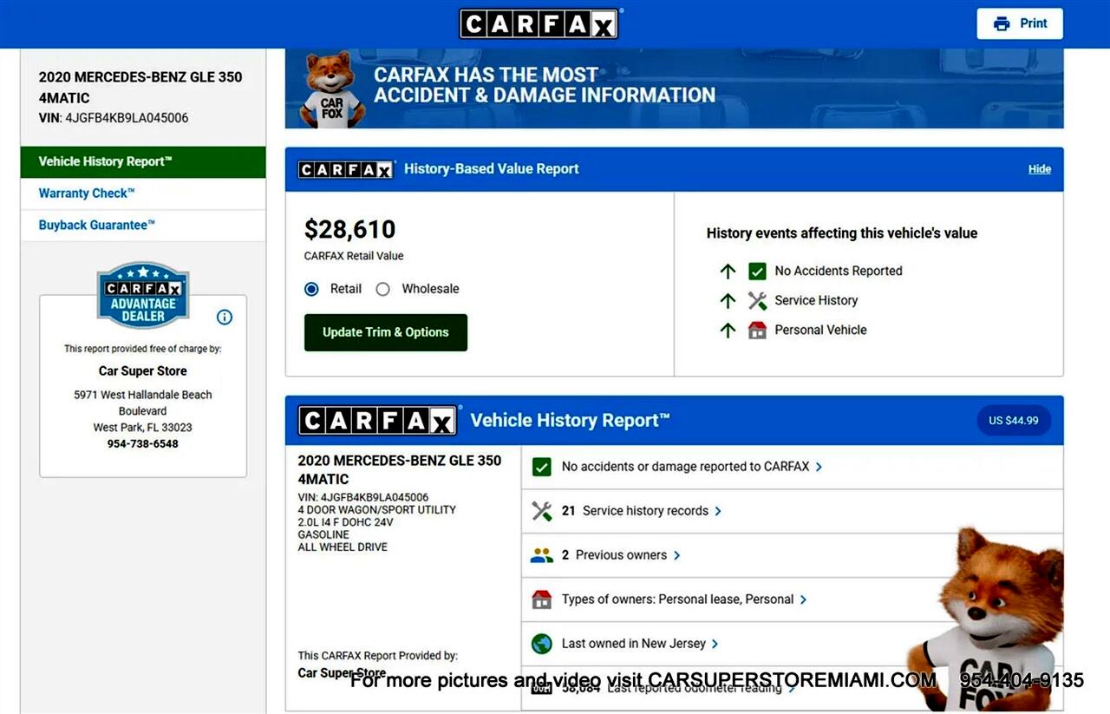Click the CARFAX logo in top header
Viewport: 1110px width, 714px height.
point(539,23)
